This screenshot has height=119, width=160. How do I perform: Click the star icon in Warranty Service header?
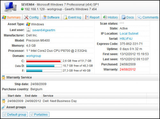tap(3, 77)
